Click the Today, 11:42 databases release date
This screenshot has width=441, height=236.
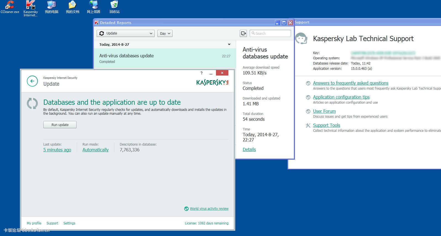pyautogui.click(x=361, y=63)
